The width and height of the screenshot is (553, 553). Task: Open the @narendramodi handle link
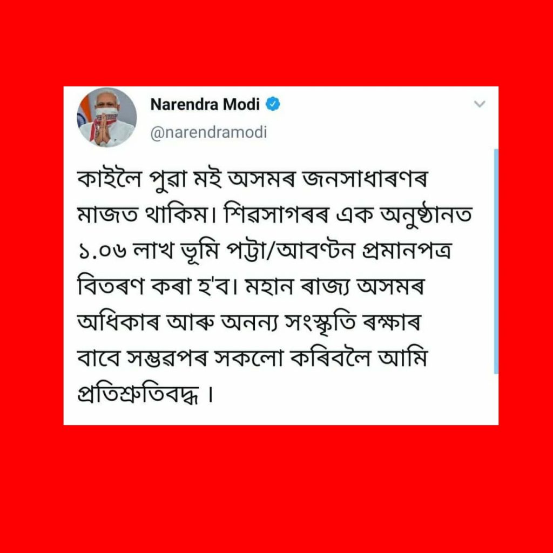tap(209, 133)
